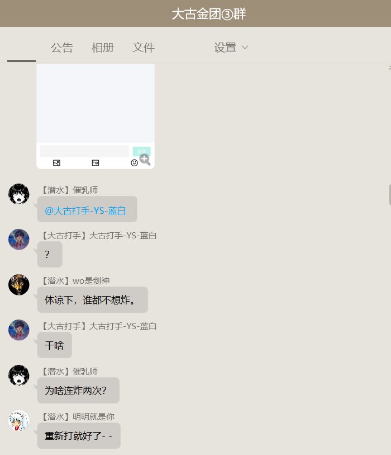The height and width of the screenshot is (455, 391).
Task: Open the anime avatar of 明明就是你
Action: tap(19, 421)
